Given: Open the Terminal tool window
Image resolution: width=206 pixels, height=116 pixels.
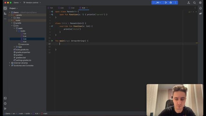Looking at the screenshot, I should tap(5, 98).
